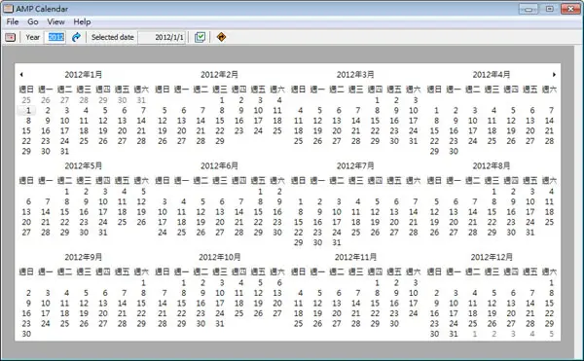
Task: Open the Go menu
Action: coord(33,22)
